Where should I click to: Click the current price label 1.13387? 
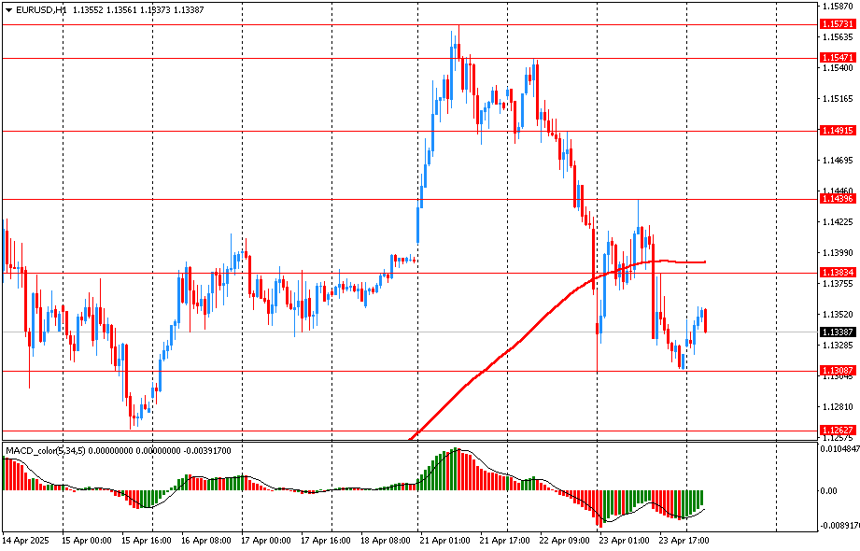pyautogui.click(x=837, y=332)
